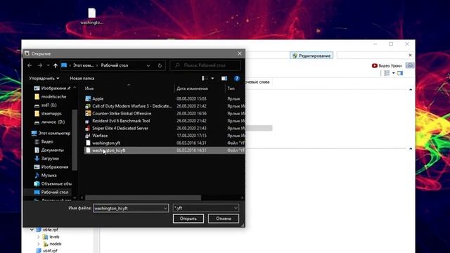Expand the levels folder in tree
The height and width of the screenshot is (253, 450).
(x=39, y=237)
